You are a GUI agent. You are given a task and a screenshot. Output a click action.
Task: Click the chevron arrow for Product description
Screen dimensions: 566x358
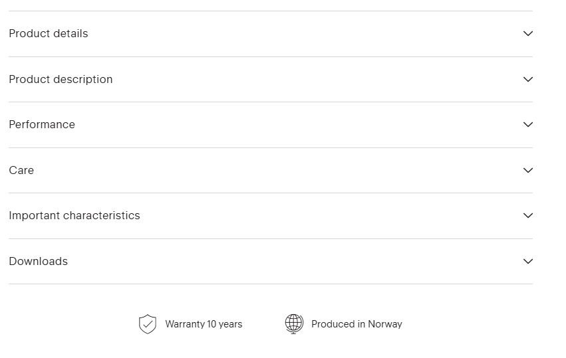click(528, 80)
